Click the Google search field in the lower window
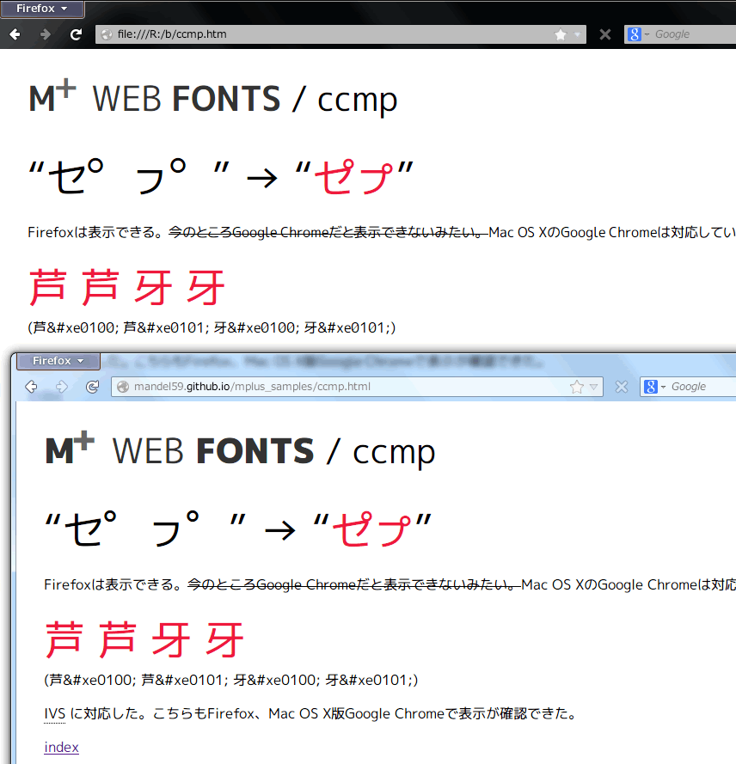 (x=703, y=387)
